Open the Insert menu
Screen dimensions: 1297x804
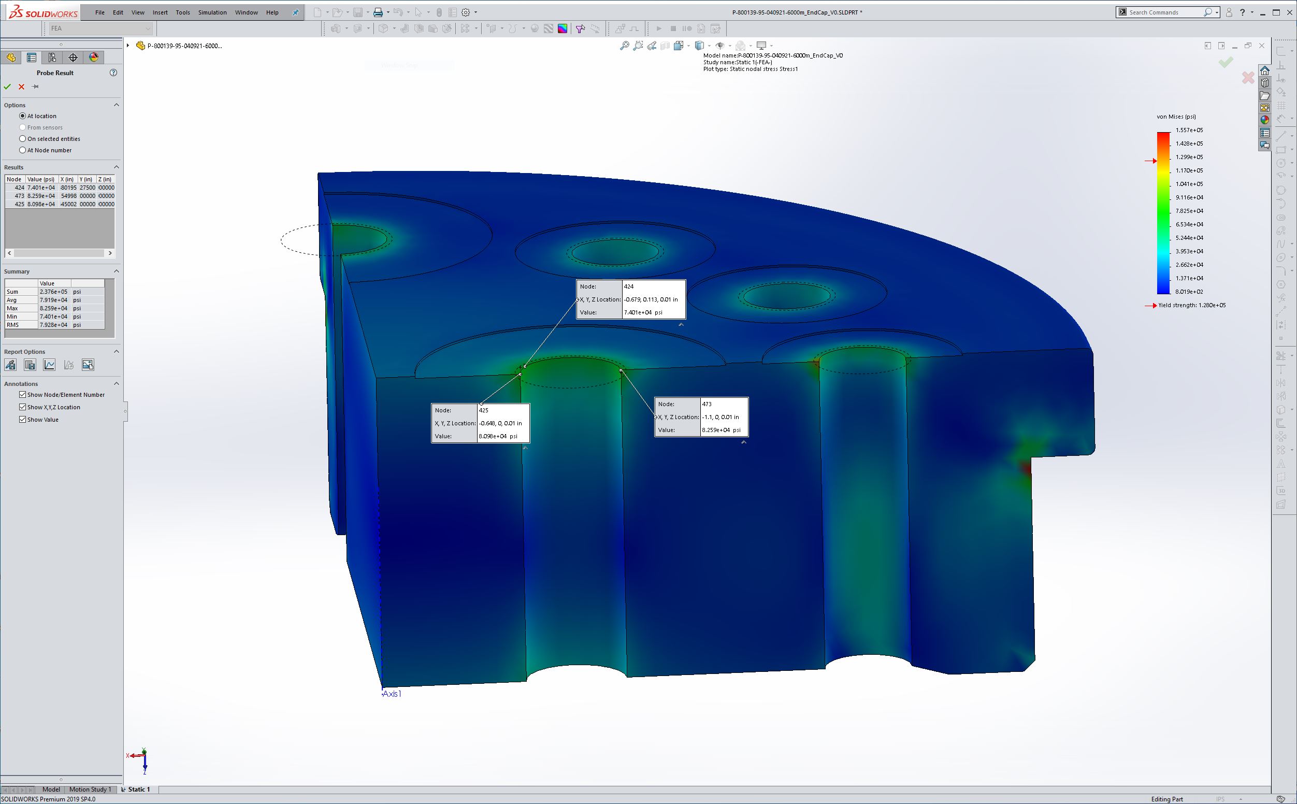point(160,12)
